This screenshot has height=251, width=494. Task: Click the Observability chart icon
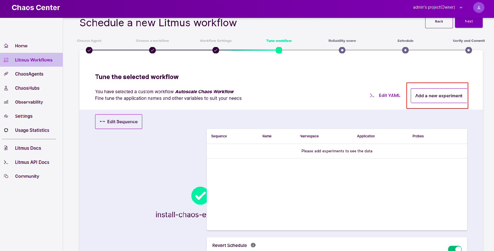tap(6, 102)
